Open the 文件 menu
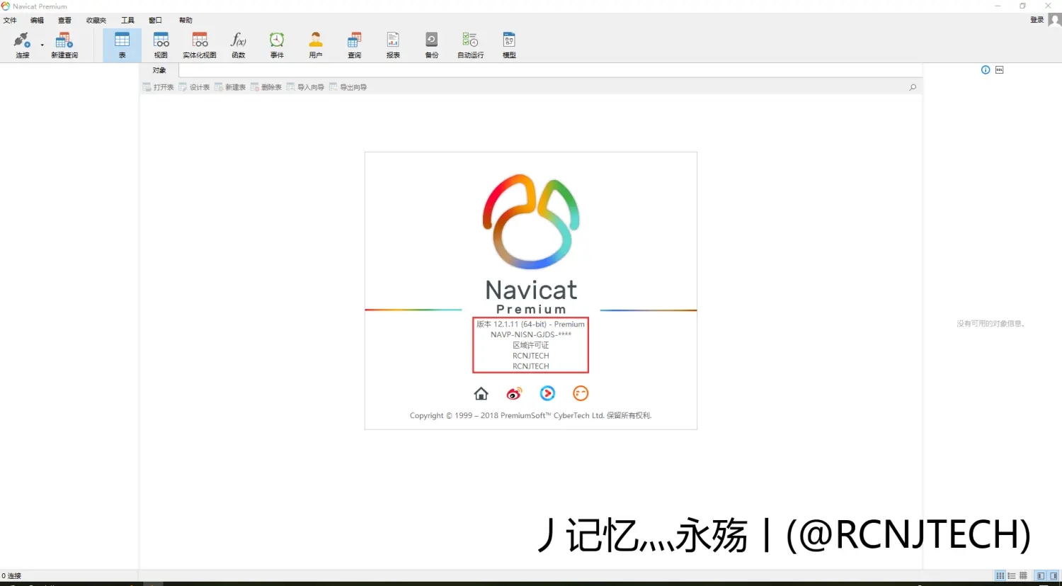 coord(10,21)
